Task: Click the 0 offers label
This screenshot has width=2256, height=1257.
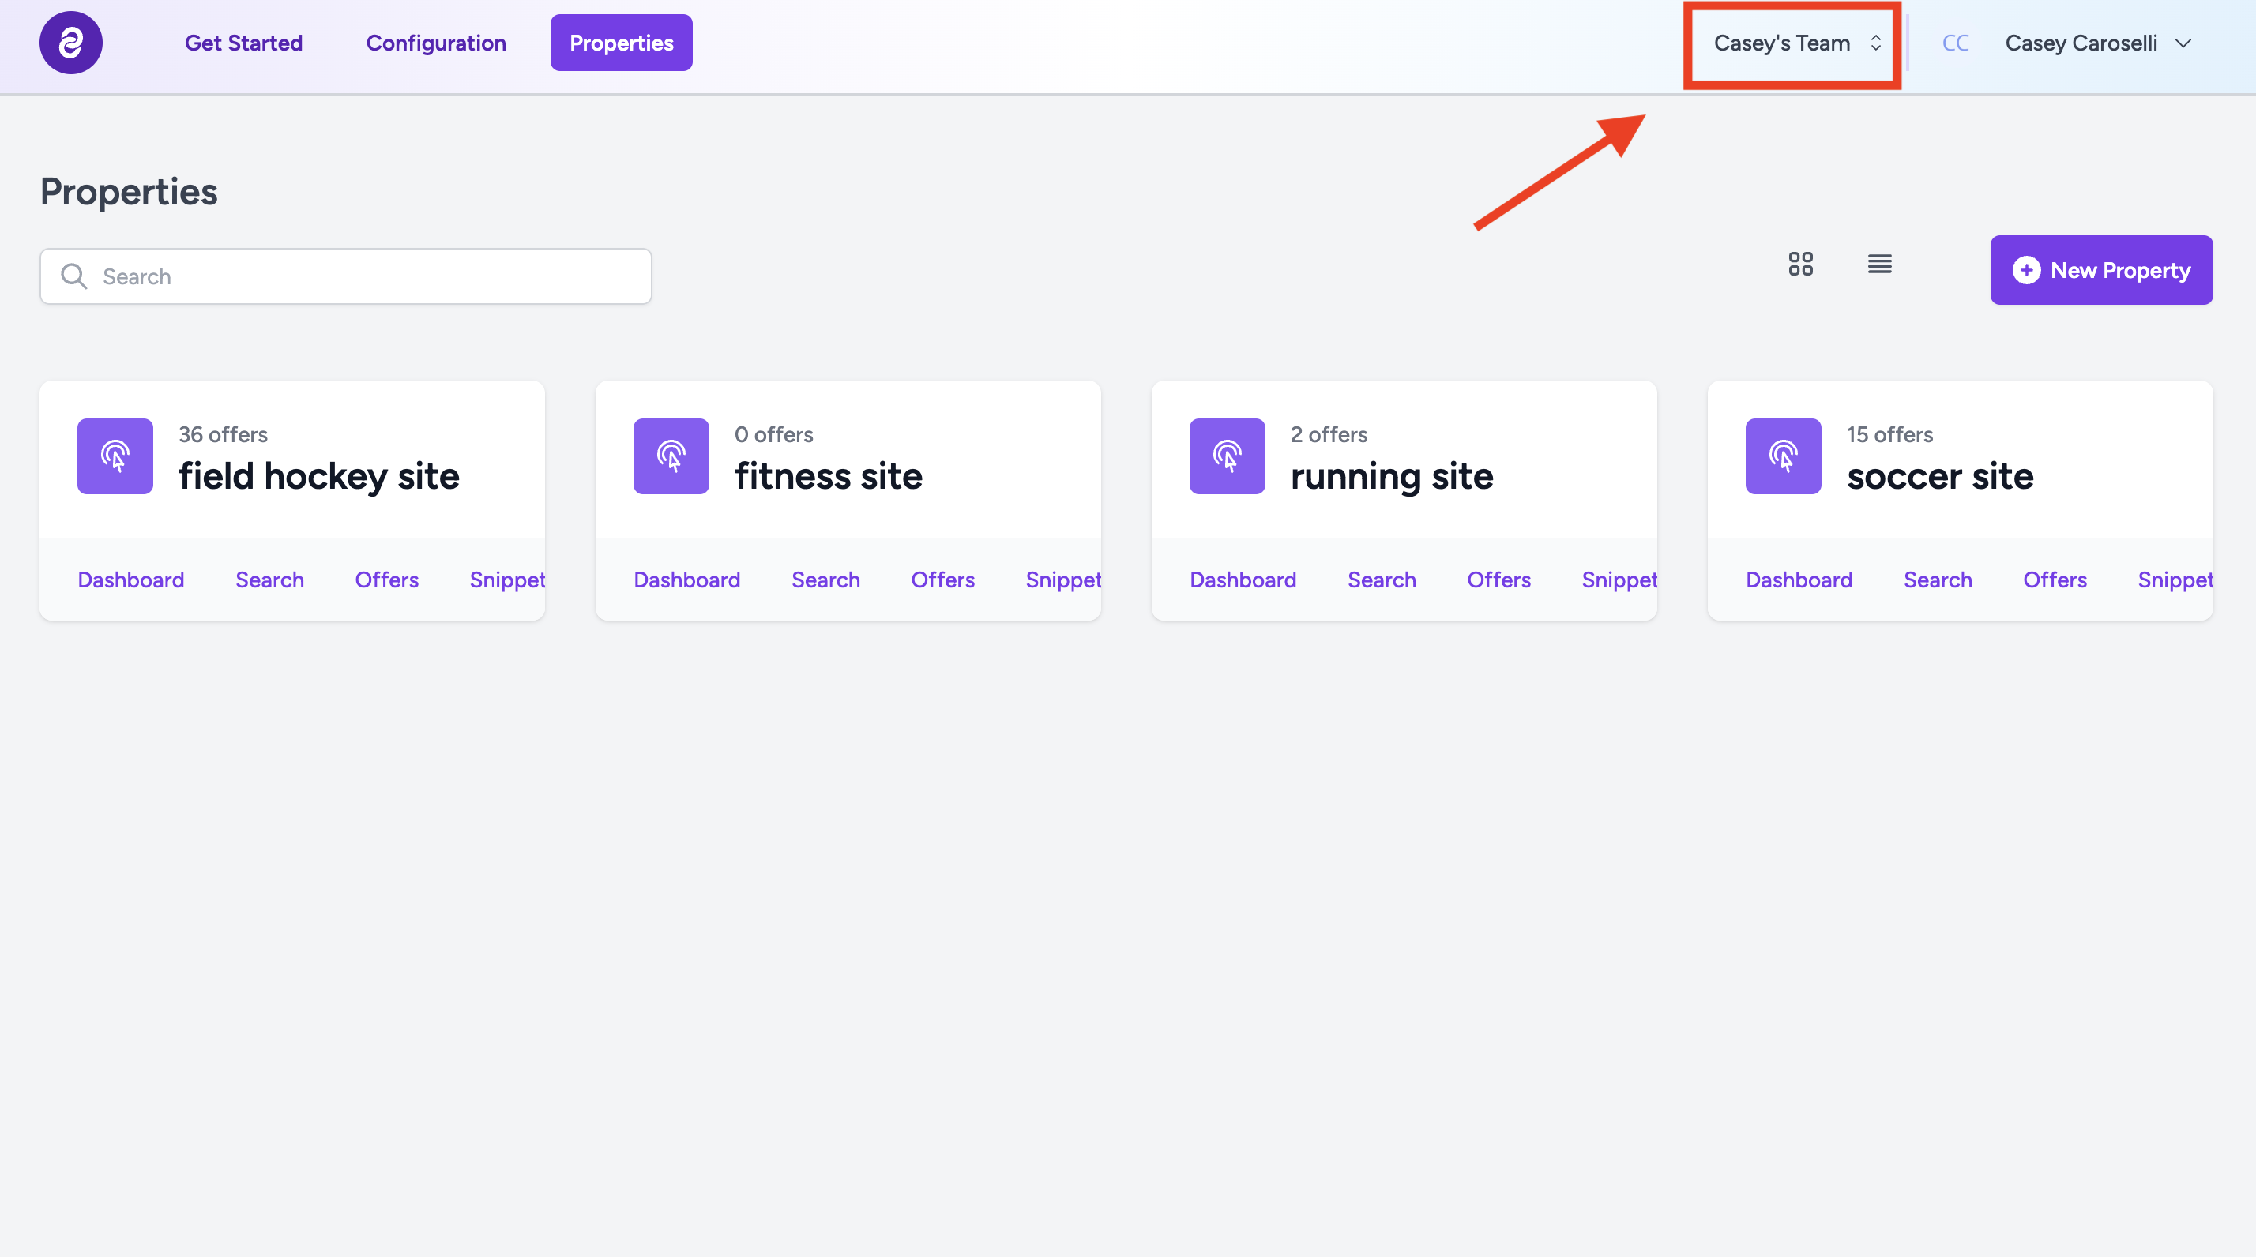Action: (774, 435)
